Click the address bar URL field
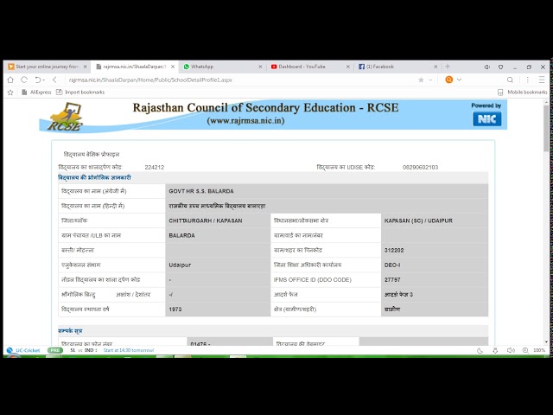Image resolution: width=553 pixels, height=415 pixels. [x=240, y=80]
